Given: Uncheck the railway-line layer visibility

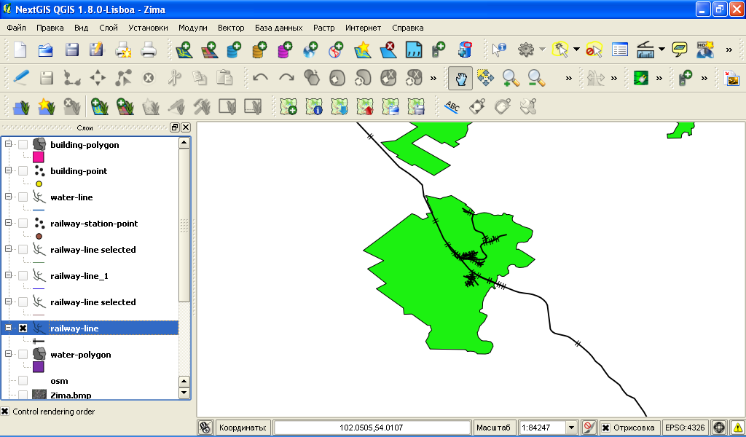Looking at the screenshot, I should [23, 328].
